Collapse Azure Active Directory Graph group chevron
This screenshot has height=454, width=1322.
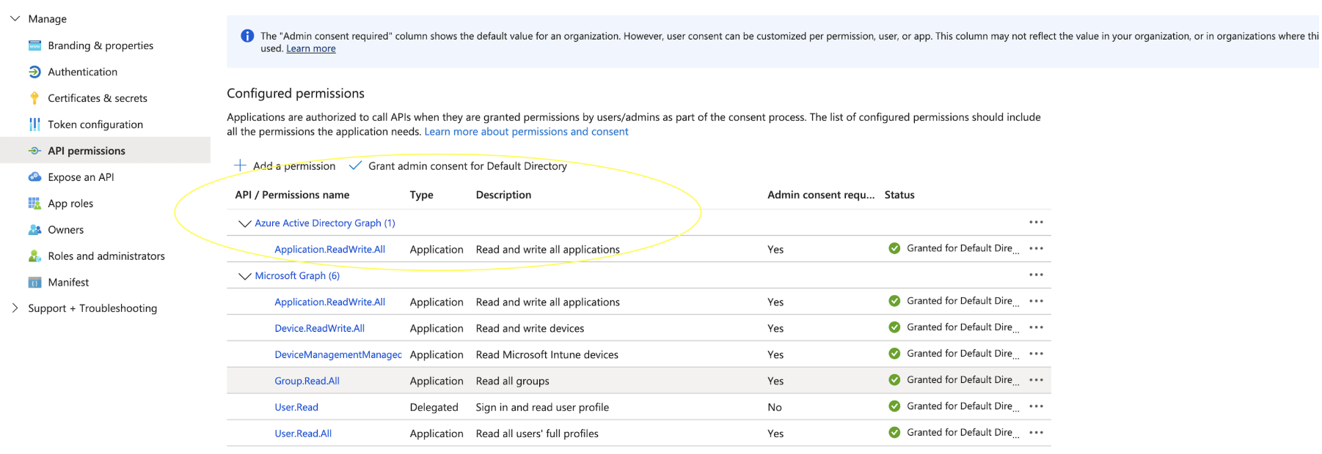(x=245, y=223)
